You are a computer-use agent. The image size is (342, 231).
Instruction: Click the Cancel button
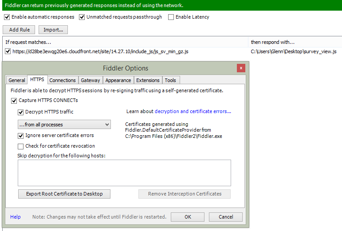click(226, 217)
